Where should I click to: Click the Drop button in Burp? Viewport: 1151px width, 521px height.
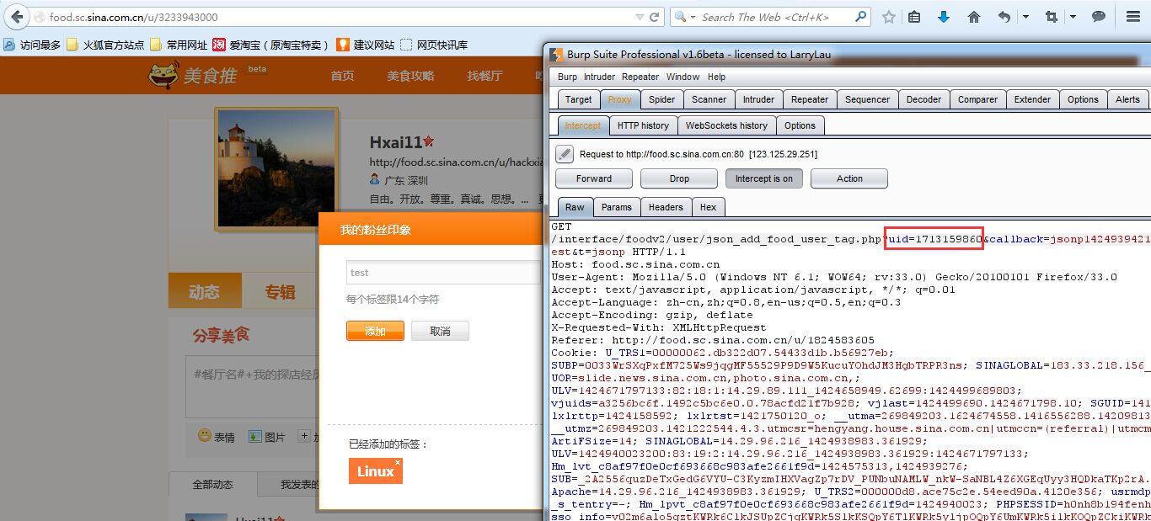pyautogui.click(x=679, y=178)
